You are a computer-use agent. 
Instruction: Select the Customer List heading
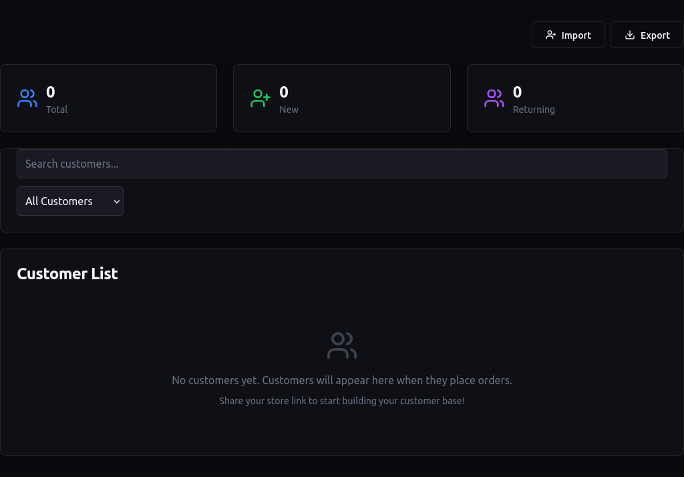(x=67, y=274)
